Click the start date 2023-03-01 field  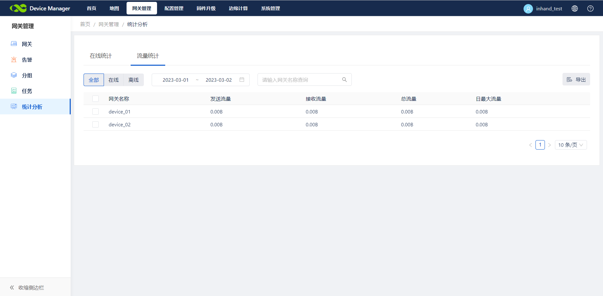tap(176, 80)
